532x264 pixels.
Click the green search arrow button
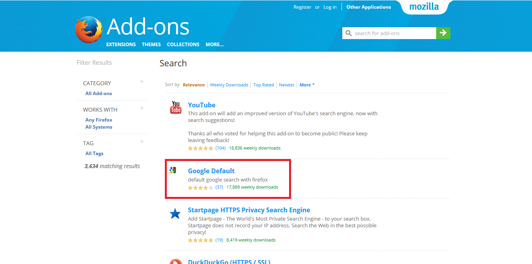[x=443, y=33]
